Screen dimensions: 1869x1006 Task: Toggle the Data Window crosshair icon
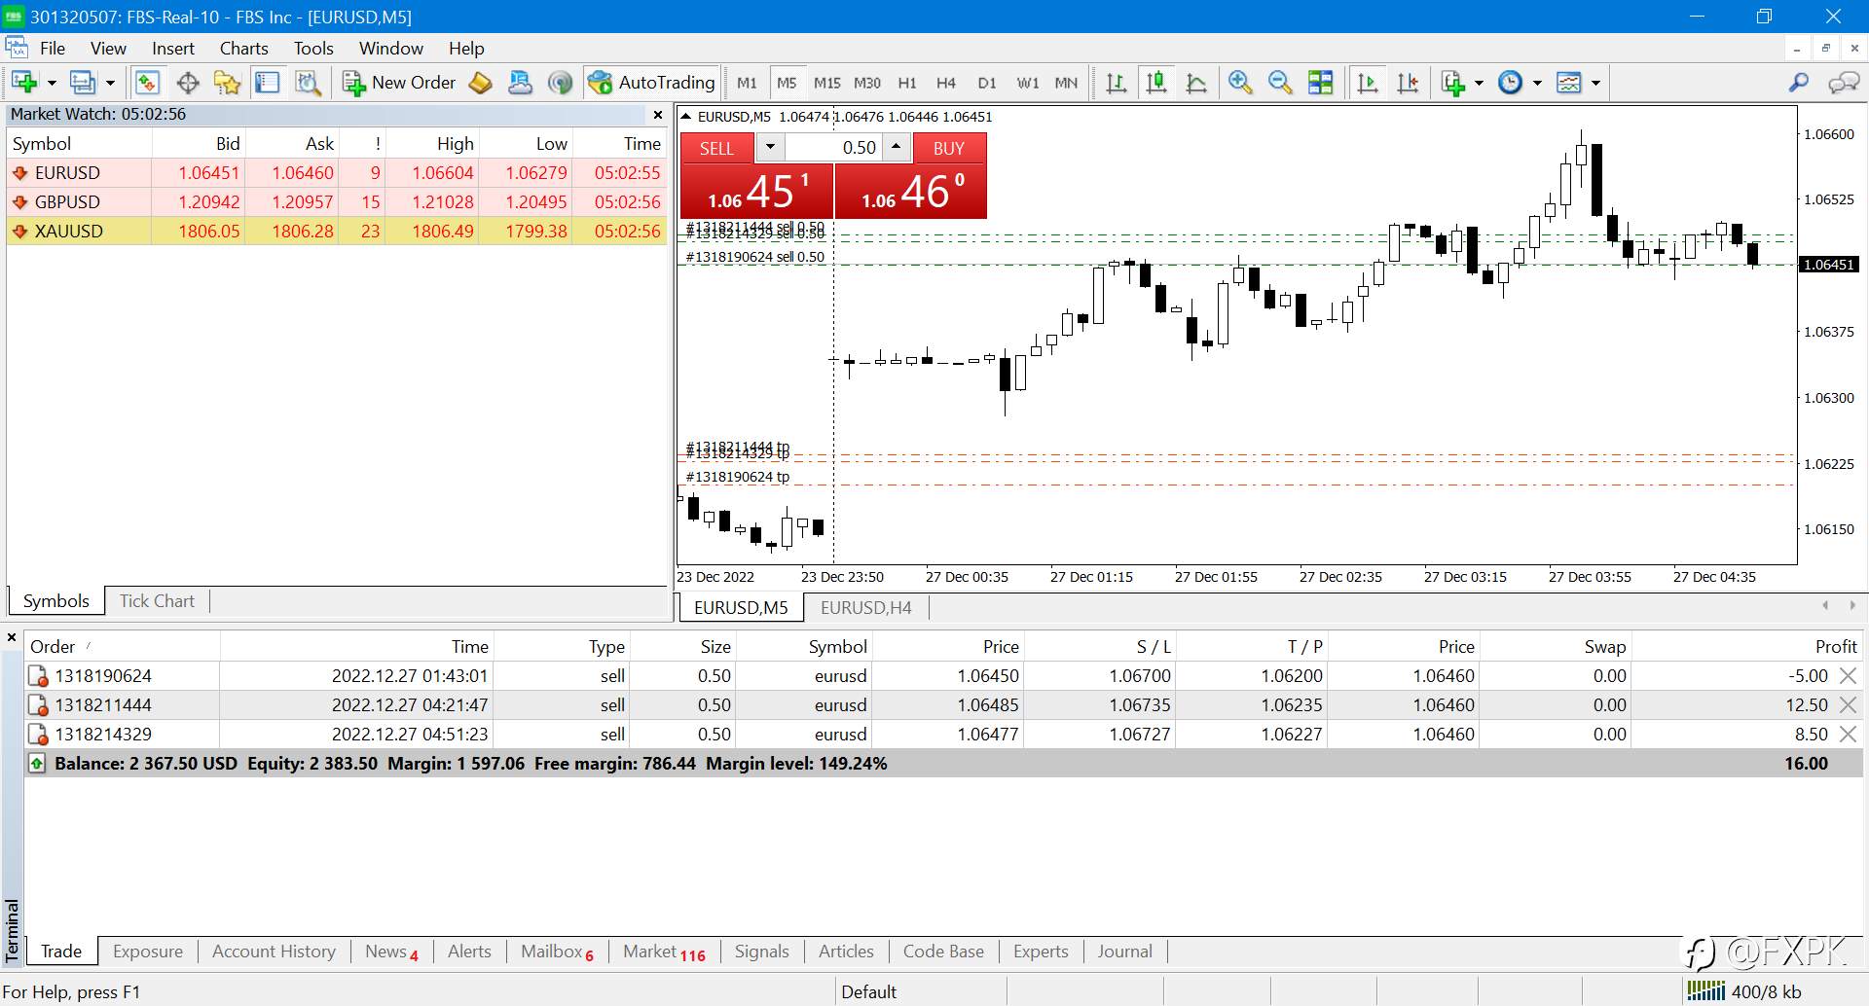point(187,83)
